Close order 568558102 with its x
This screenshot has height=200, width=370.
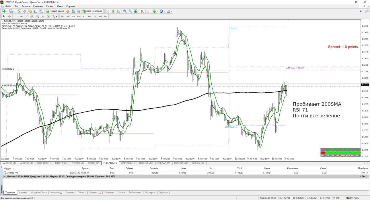tap(367, 173)
